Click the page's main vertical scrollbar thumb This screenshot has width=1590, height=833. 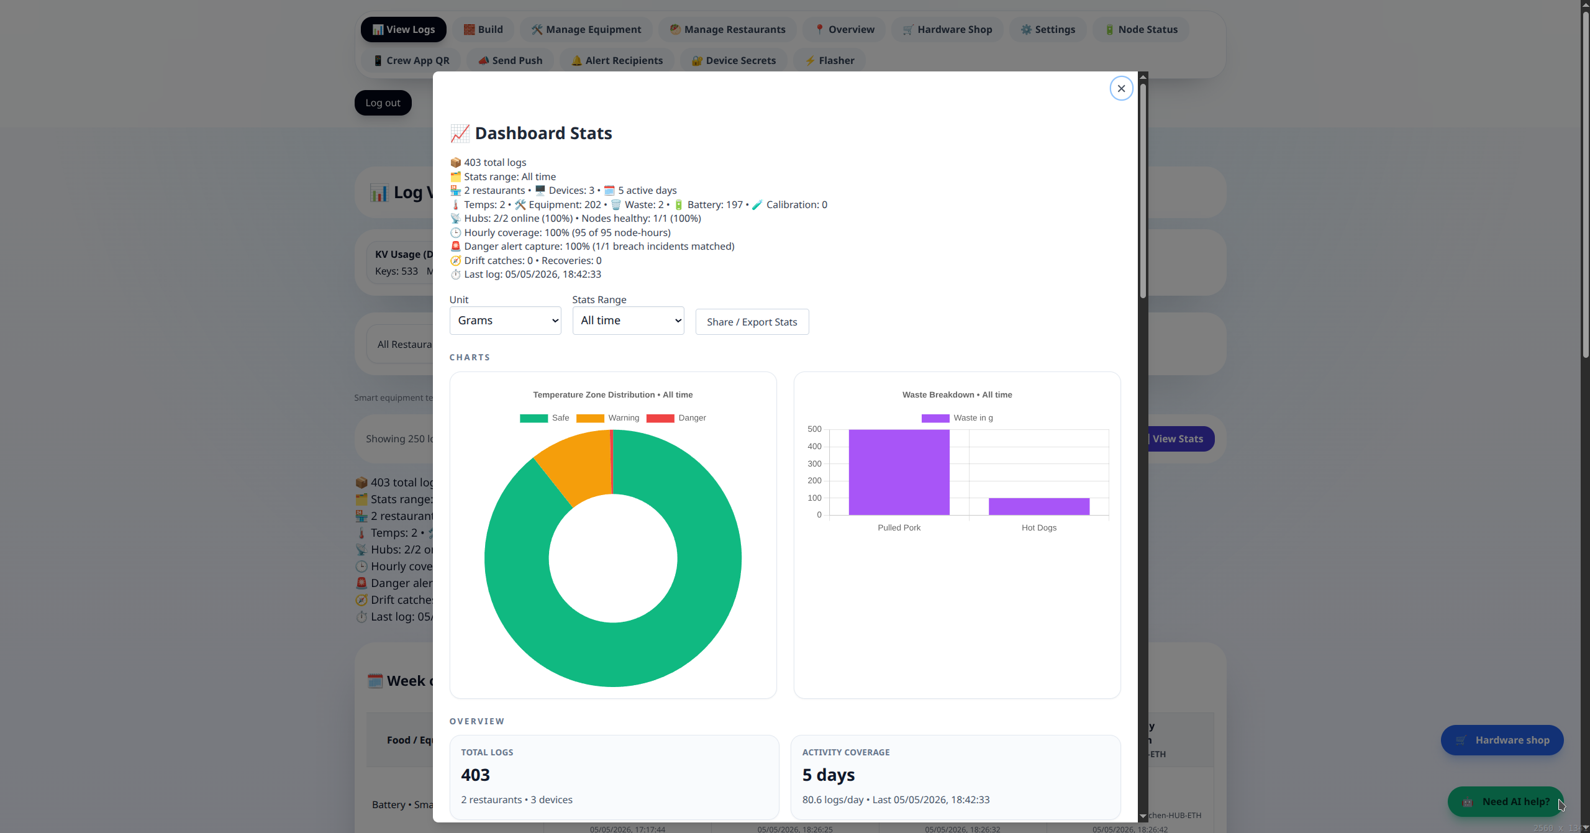1585,185
